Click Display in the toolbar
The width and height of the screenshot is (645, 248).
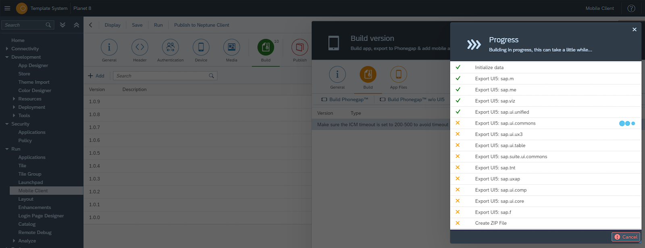click(x=112, y=25)
